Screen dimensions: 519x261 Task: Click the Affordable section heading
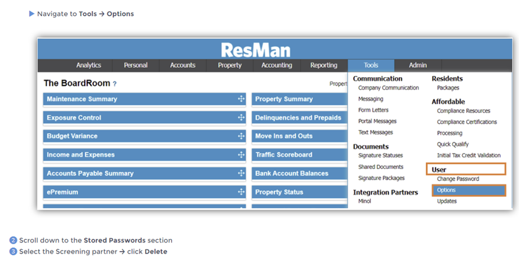click(448, 102)
